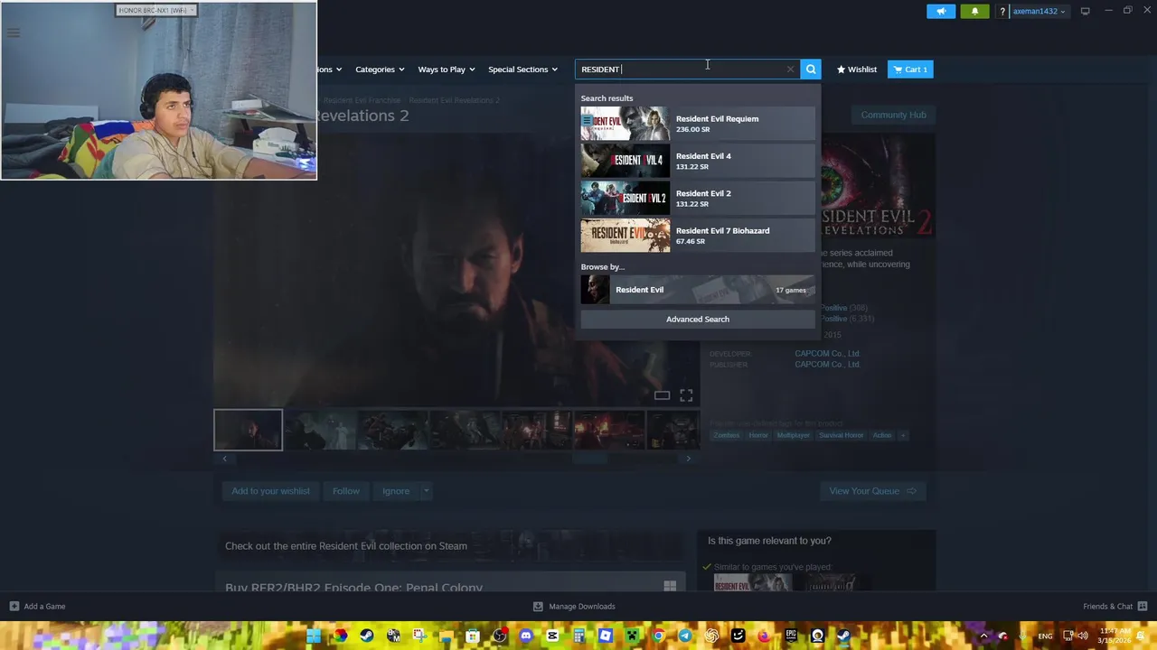Image resolution: width=1157 pixels, height=650 pixels.
Task: Click Resident Evil 7 Biohazard cover thumbnail
Action: click(626, 236)
